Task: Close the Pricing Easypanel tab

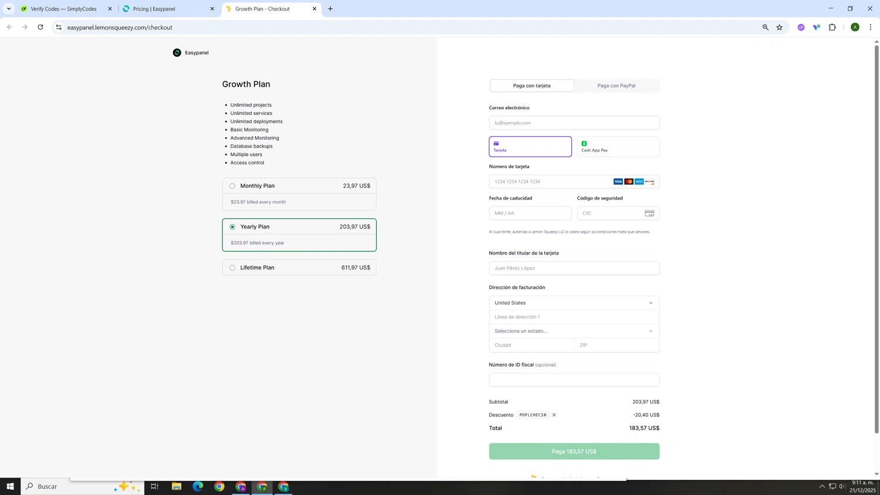Action: pos(212,9)
